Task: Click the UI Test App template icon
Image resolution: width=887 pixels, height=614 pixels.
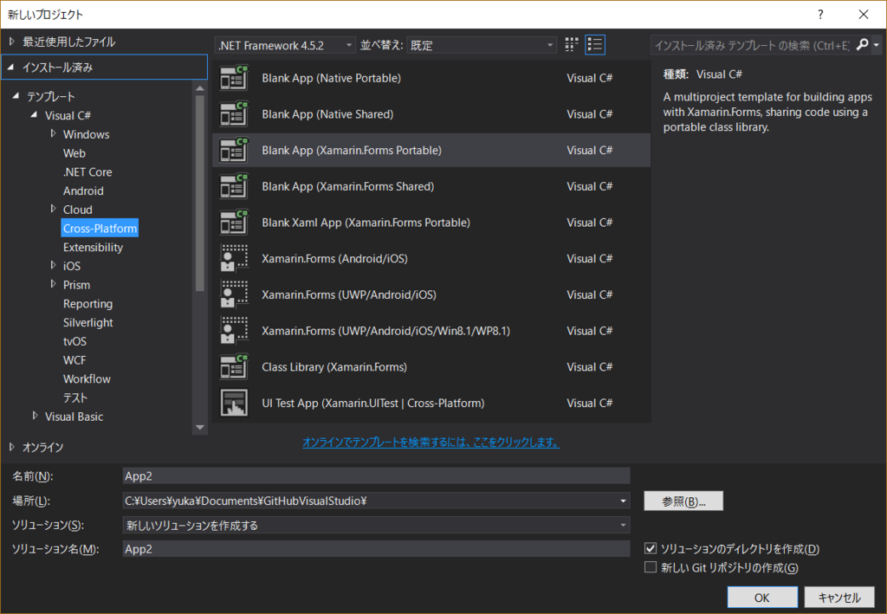Action: click(x=234, y=403)
